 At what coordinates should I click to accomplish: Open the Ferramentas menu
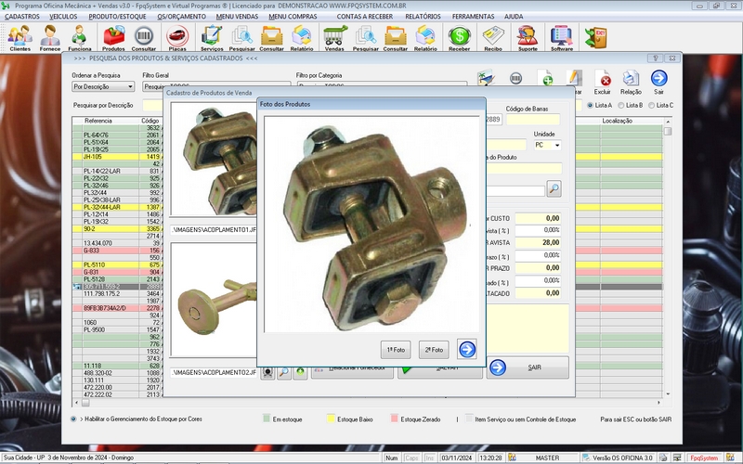pyautogui.click(x=473, y=17)
